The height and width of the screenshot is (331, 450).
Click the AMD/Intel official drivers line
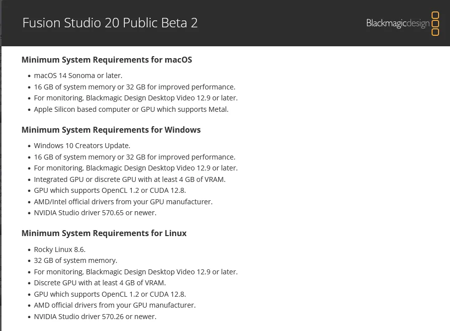pyautogui.click(x=123, y=202)
